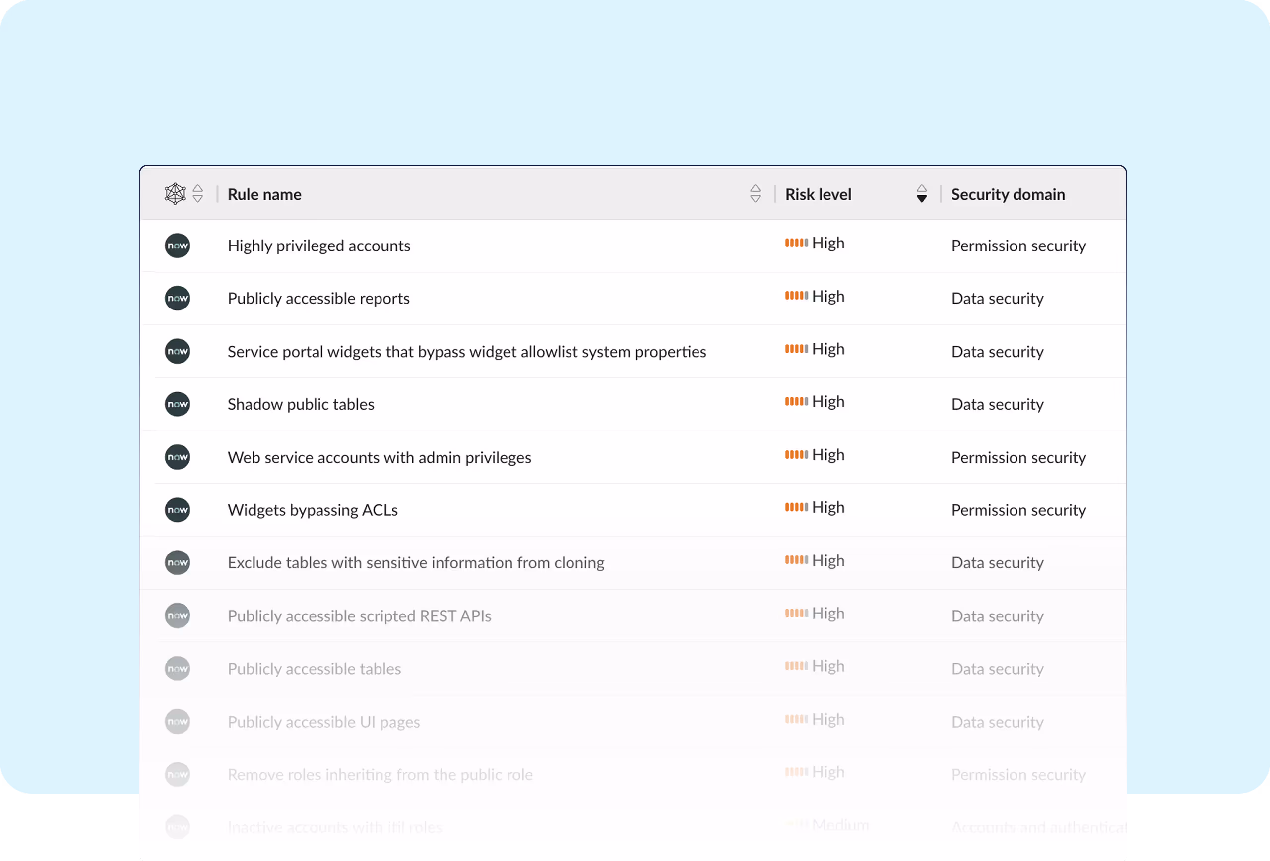Toggle sort arrows on Risk level column
The width and height of the screenshot is (1270, 861).
tap(921, 194)
